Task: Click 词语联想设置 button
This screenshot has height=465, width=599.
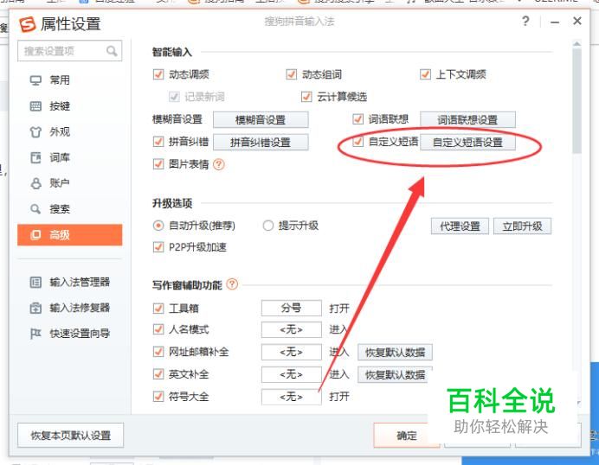Action: [x=467, y=120]
